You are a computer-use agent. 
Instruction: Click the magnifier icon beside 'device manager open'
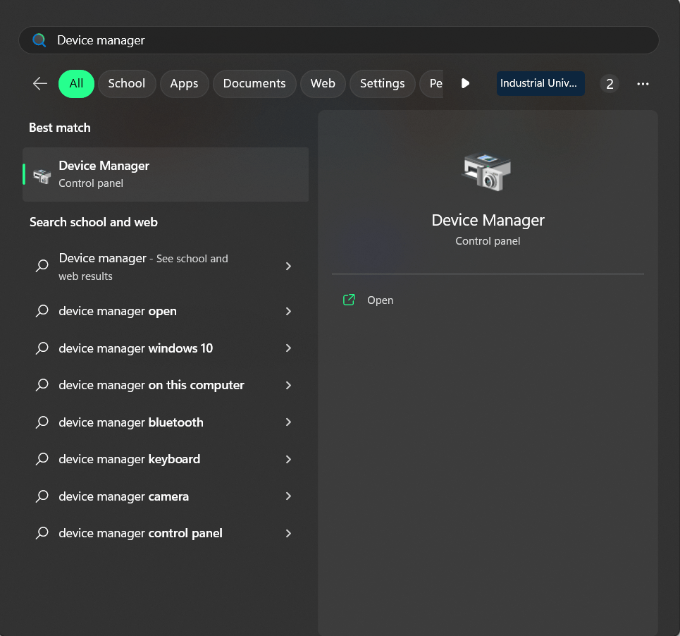pos(42,311)
